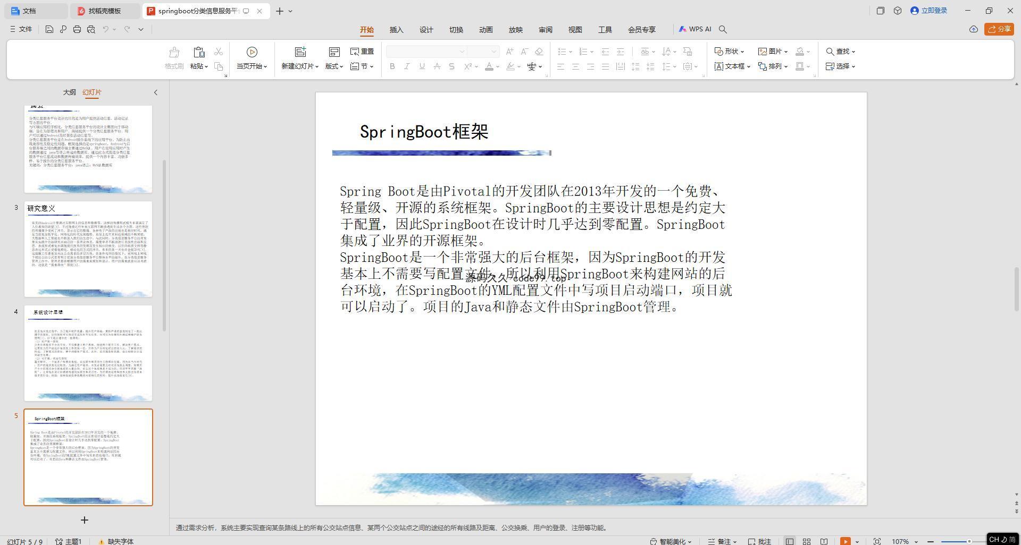This screenshot has width=1021, height=545.
Task: Click the Format Painter (格式刷) icon
Action: click(x=174, y=52)
